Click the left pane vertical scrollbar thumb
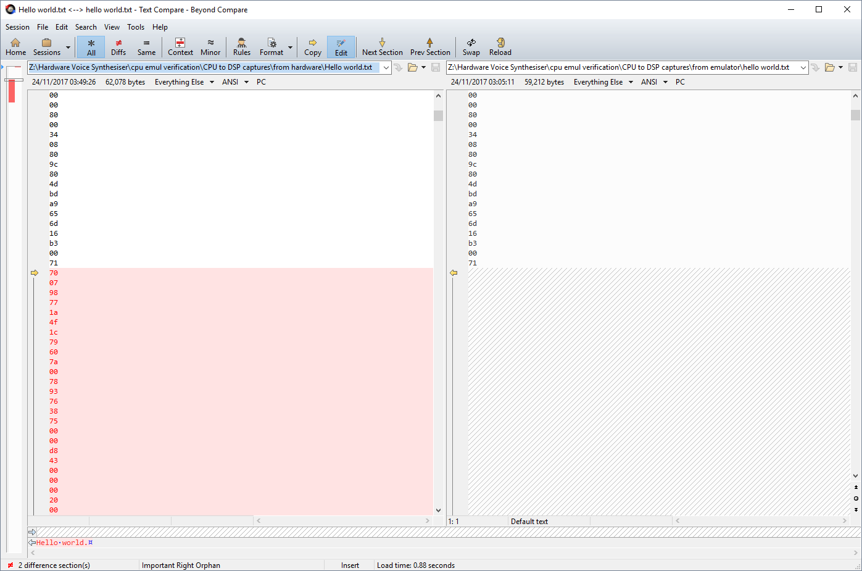This screenshot has width=862, height=571. click(438, 115)
